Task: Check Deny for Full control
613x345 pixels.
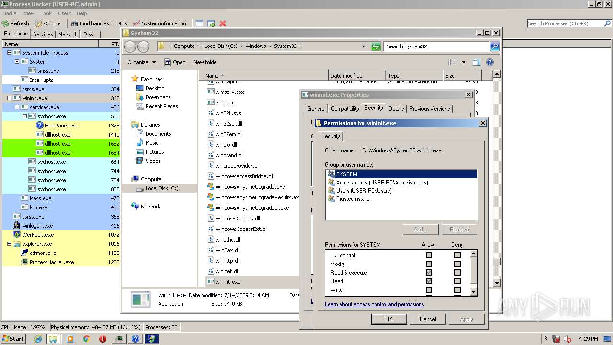Action: point(457,255)
